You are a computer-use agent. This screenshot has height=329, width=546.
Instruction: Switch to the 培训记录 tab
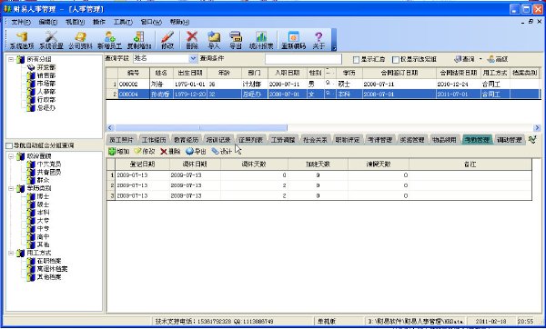218,139
